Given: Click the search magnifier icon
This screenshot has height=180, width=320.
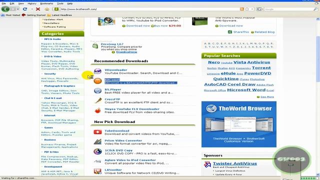Looking at the screenshot, I should [x=315, y=9].
